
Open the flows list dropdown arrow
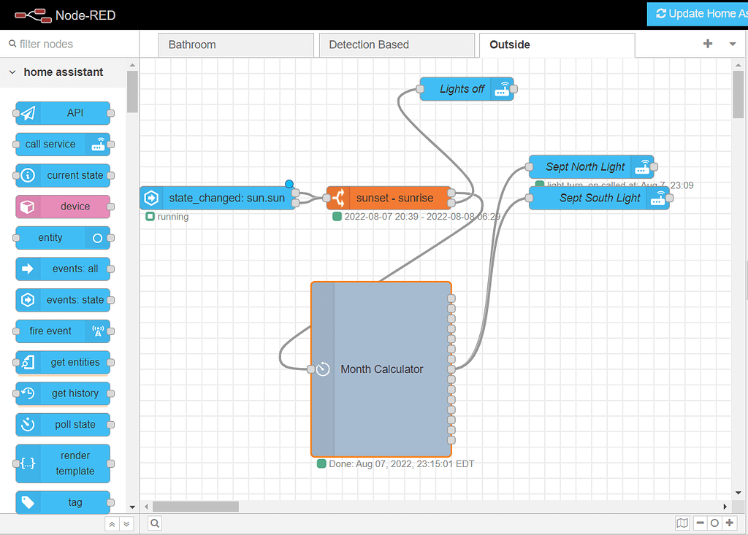pos(733,45)
